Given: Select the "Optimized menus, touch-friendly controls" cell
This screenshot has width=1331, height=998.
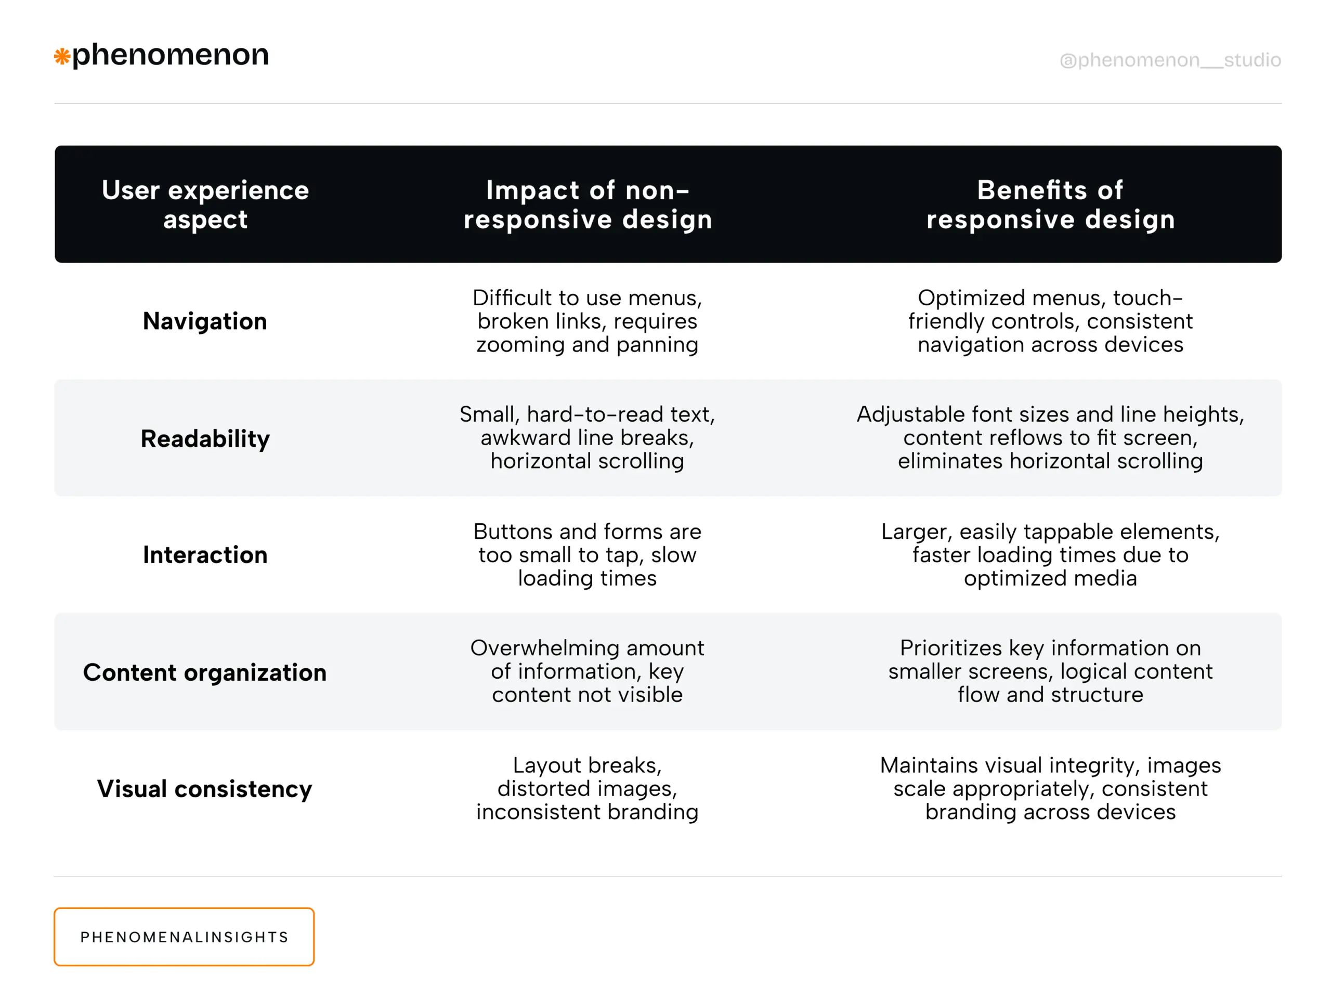Looking at the screenshot, I should point(1050,321).
